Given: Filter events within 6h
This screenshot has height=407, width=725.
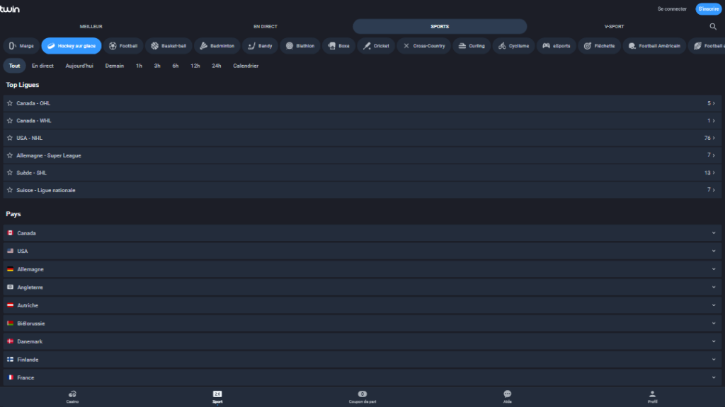Looking at the screenshot, I should [176, 66].
